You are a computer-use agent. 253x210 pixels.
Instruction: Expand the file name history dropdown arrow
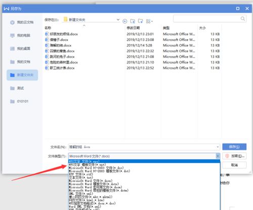[218, 147]
